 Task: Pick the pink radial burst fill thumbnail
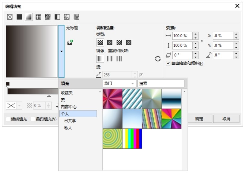tap(112, 99)
